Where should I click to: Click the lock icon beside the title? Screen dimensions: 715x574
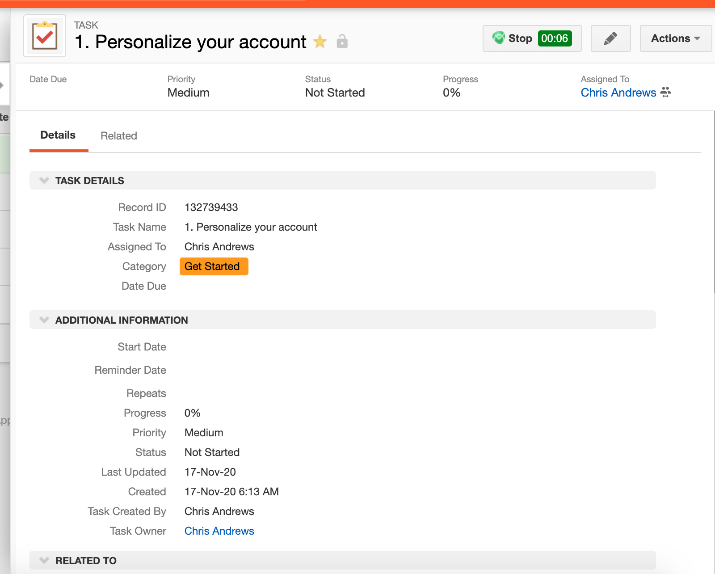pyautogui.click(x=342, y=42)
